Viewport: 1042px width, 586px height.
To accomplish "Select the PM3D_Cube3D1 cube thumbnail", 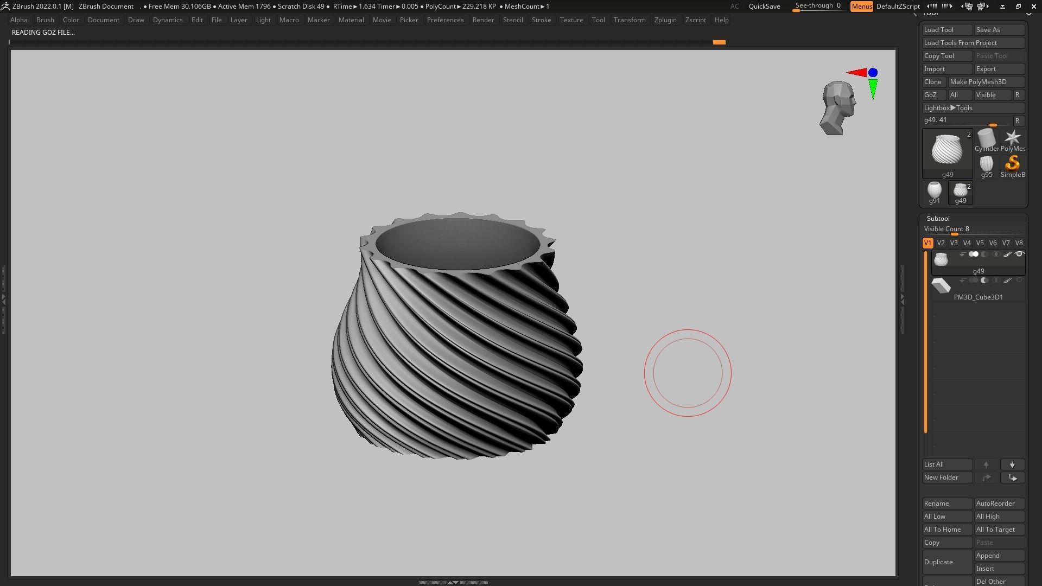I will pos(941,285).
